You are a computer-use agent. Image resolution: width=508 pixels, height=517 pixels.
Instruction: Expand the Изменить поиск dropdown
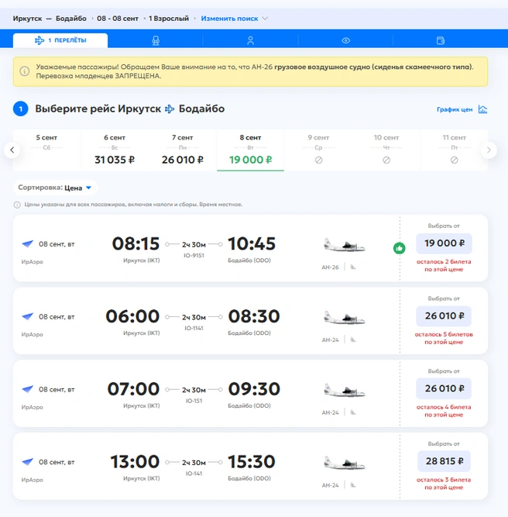(234, 19)
